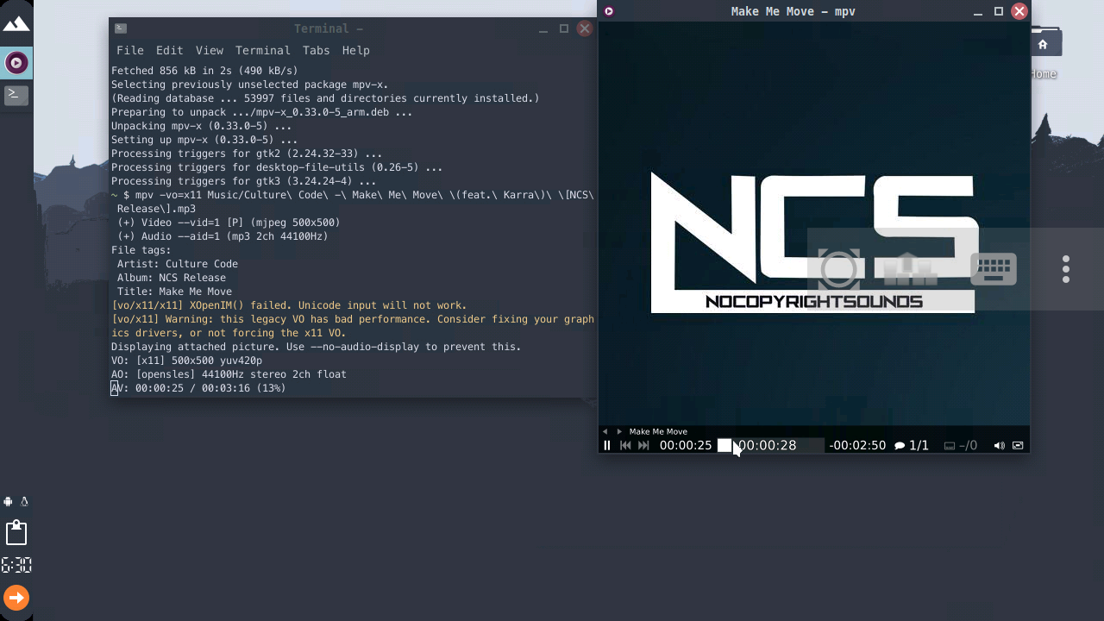This screenshot has height=621, width=1104.
Task: Skip to previous track in mpv
Action: tap(624, 445)
